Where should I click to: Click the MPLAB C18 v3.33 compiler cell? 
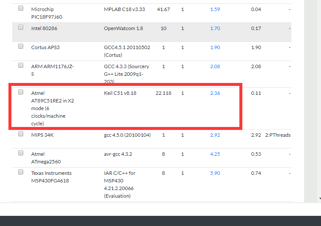(x=124, y=9)
